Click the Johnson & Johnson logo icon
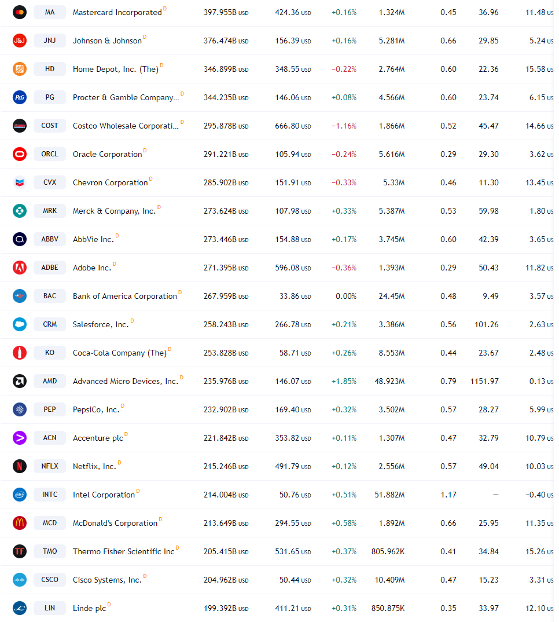 point(20,41)
